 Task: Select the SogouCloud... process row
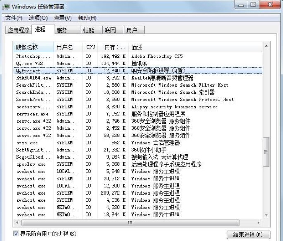[x=138, y=157]
